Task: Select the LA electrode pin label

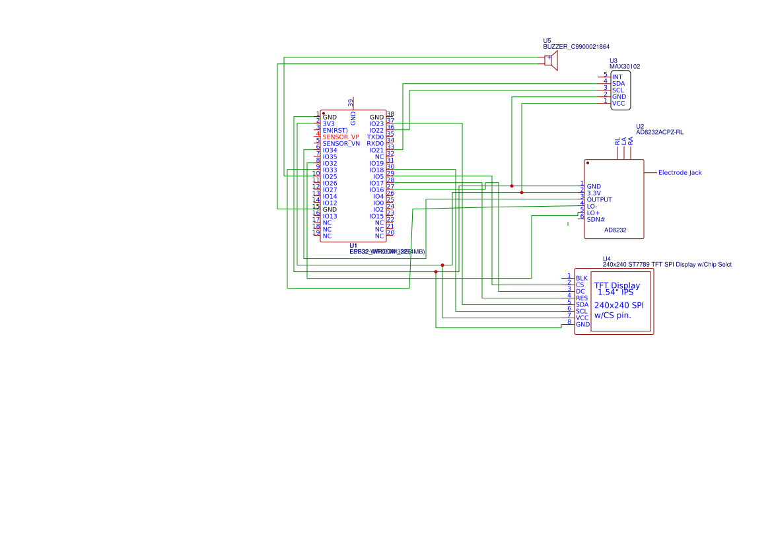Action: pos(624,141)
